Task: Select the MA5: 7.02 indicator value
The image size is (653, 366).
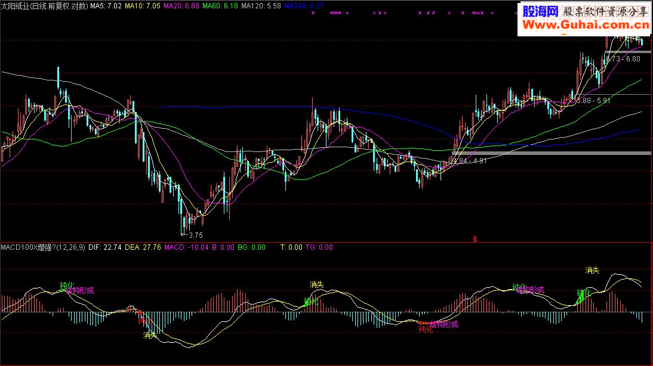Action: tap(106, 6)
